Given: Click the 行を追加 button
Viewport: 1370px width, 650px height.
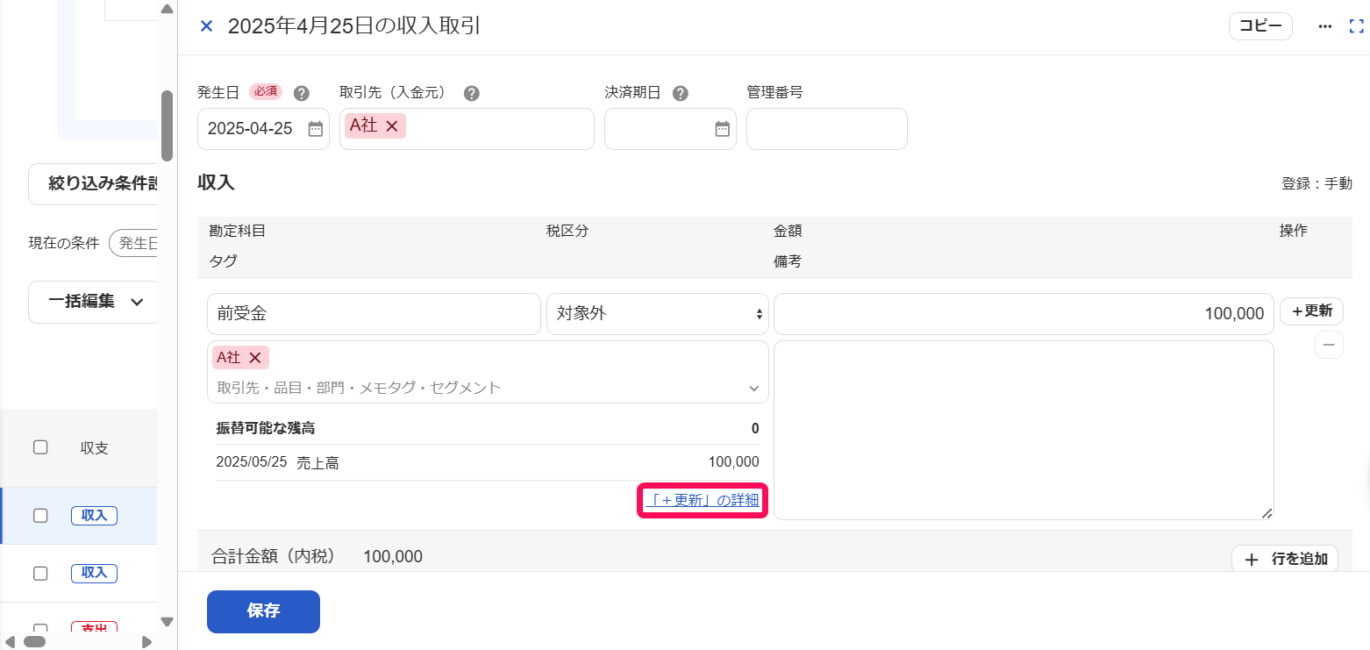Looking at the screenshot, I should (x=1285, y=559).
